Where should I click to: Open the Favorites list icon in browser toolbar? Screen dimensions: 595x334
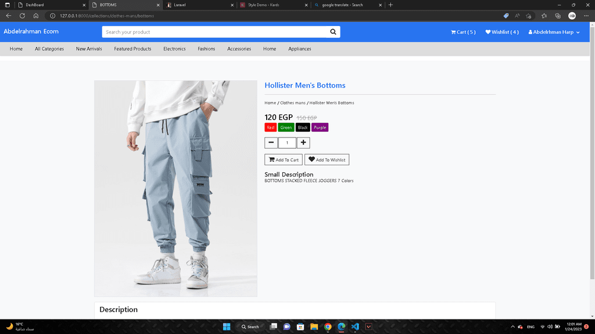pos(544,16)
